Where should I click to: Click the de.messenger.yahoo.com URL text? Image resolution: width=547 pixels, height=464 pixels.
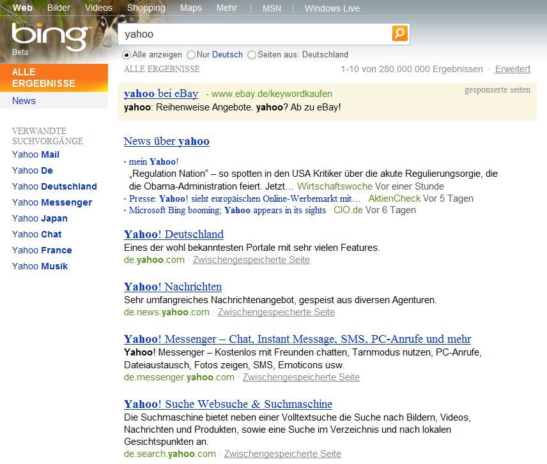pos(179,377)
